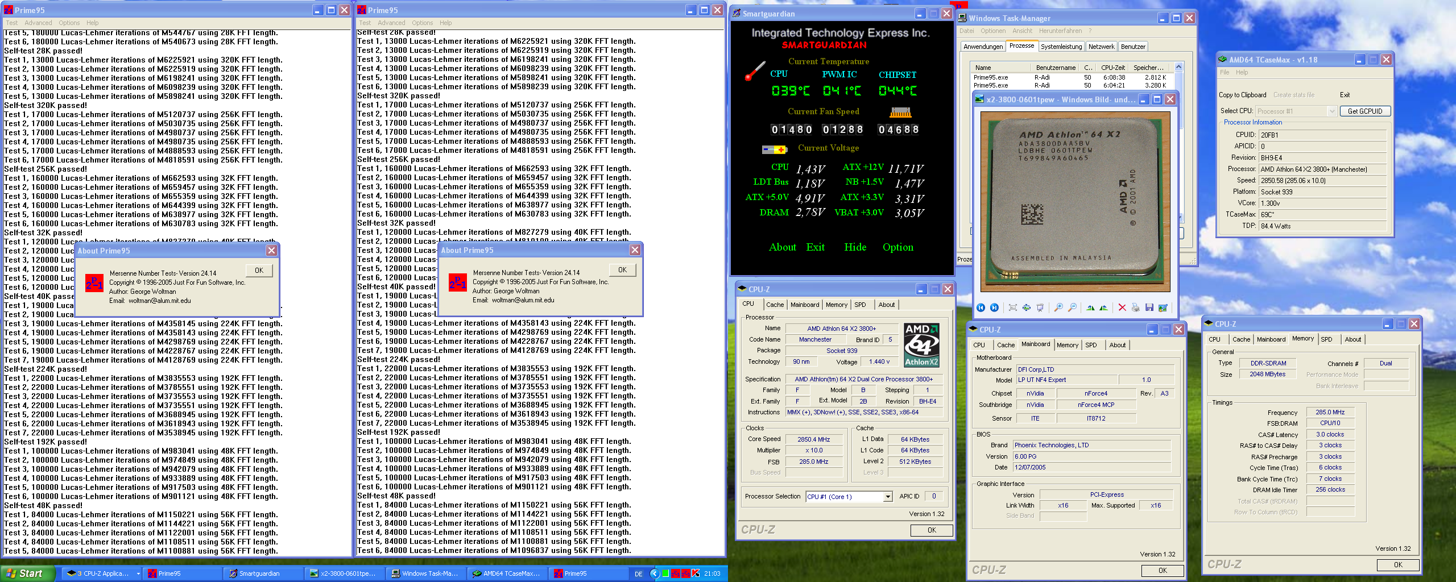
Task: Click the CPUID field showing 20FB1
Action: (1322, 135)
